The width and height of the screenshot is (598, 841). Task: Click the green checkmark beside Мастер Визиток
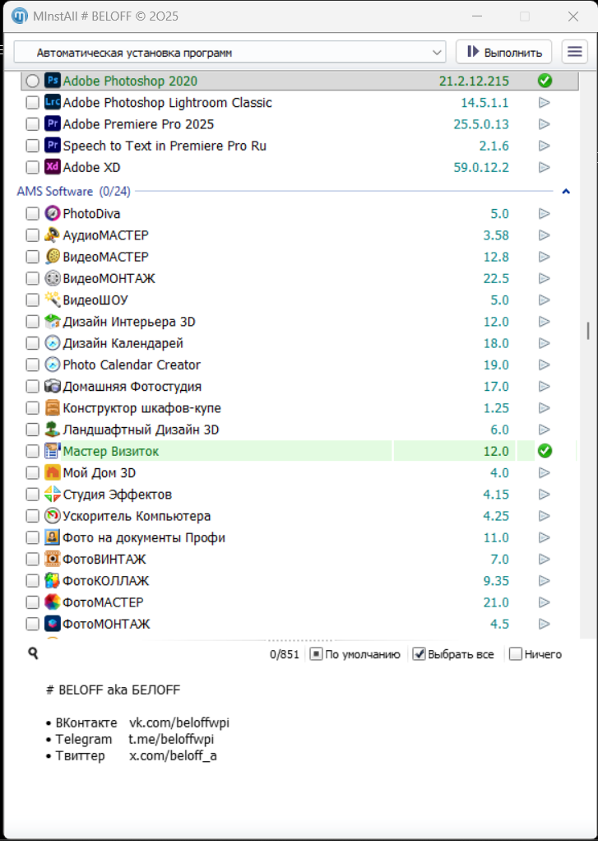click(544, 451)
